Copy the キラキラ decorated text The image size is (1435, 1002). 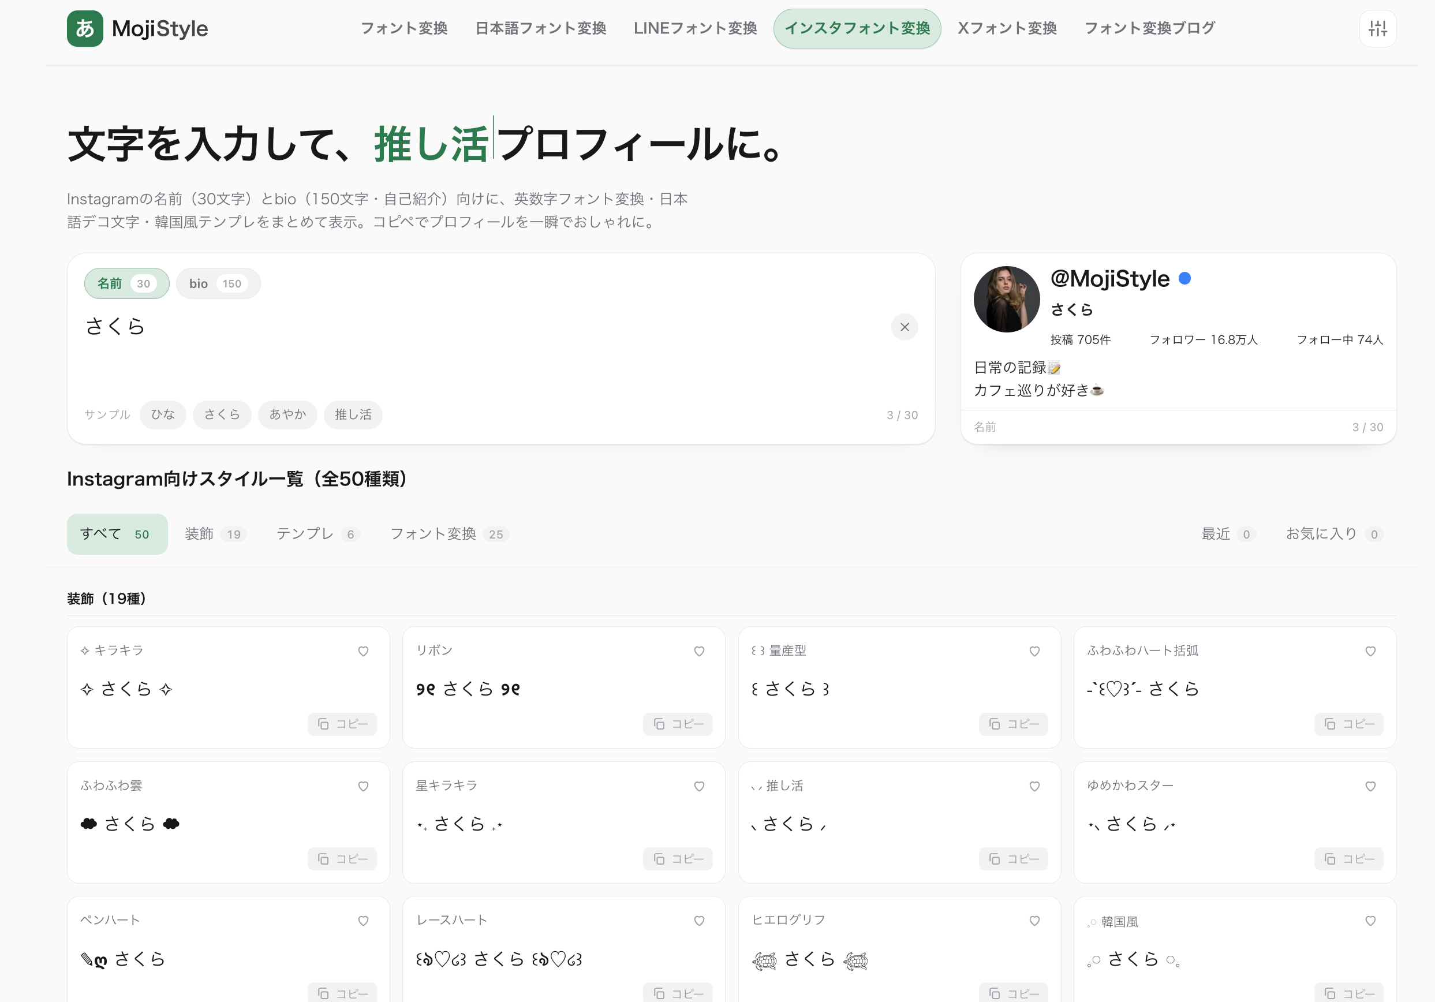pyautogui.click(x=342, y=723)
